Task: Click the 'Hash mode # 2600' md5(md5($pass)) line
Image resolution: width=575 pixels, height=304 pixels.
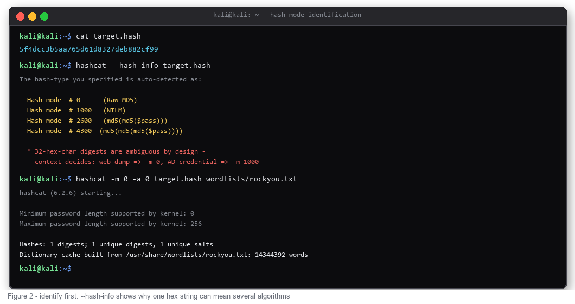Action: coord(97,121)
